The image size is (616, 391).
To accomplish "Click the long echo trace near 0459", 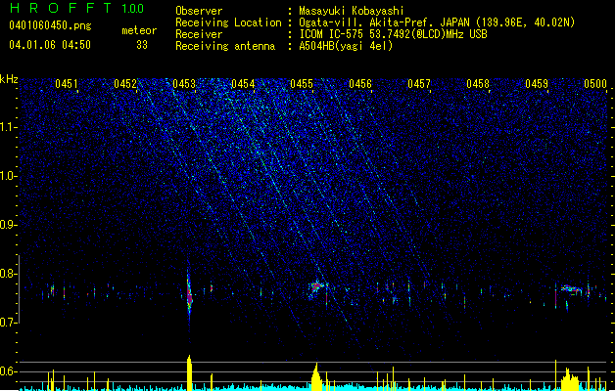I will 572,289.
